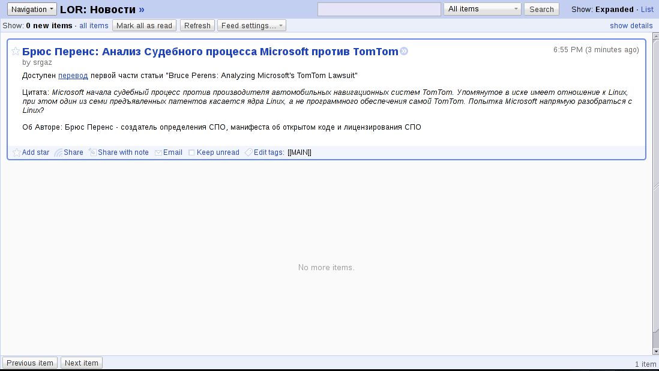Go to Next item
Viewport: 659px width, 371px height.
click(x=82, y=363)
